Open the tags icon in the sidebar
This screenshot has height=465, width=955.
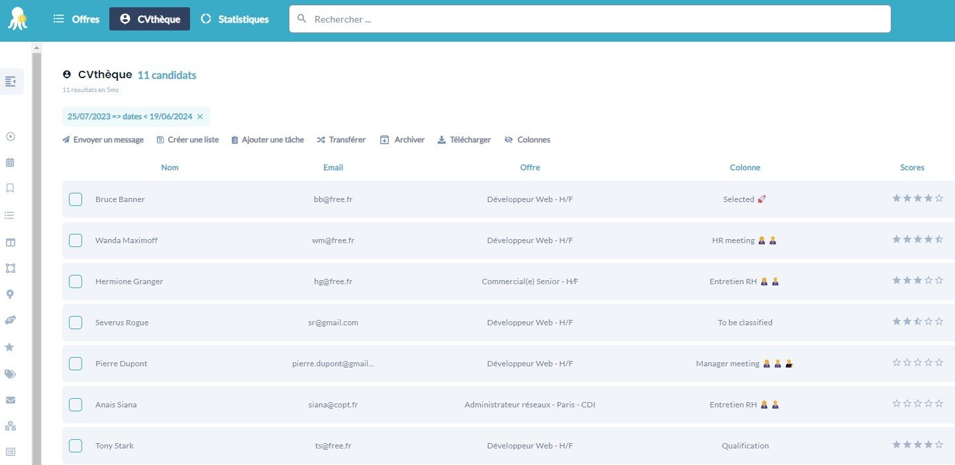[10, 374]
